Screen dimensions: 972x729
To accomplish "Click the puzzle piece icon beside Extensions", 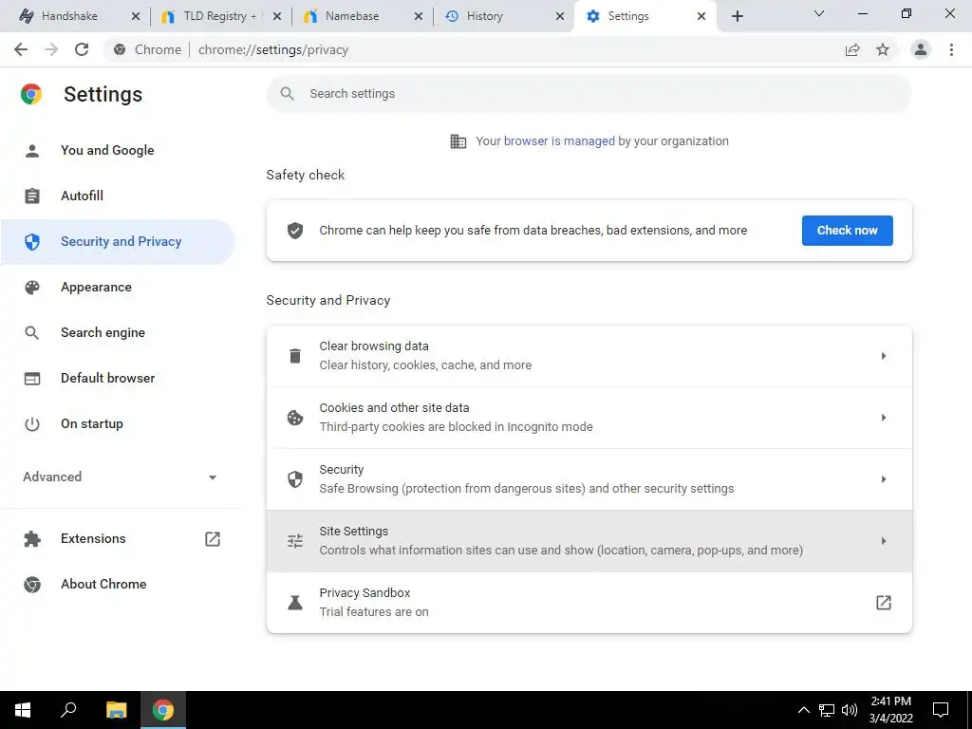I will (32, 539).
